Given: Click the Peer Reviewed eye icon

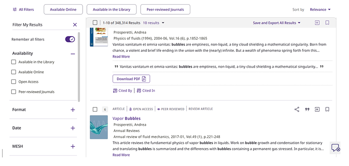Looking at the screenshot, I should click(x=159, y=109).
